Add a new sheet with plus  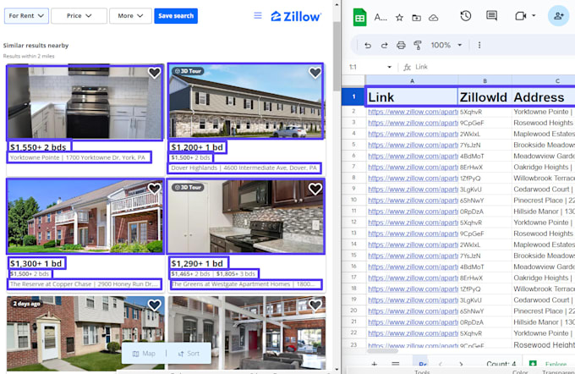(x=374, y=364)
